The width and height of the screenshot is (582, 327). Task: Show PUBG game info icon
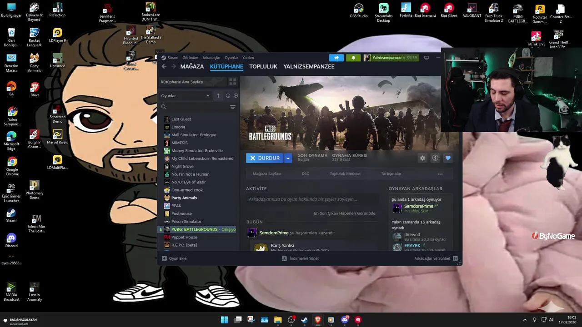tap(435, 158)
